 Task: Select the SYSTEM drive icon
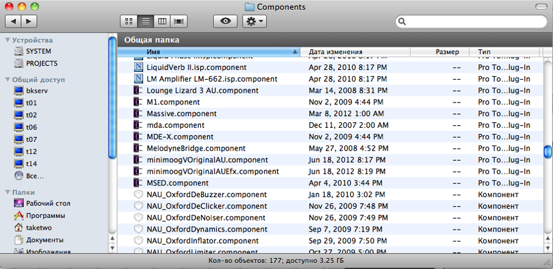[18, 52]
